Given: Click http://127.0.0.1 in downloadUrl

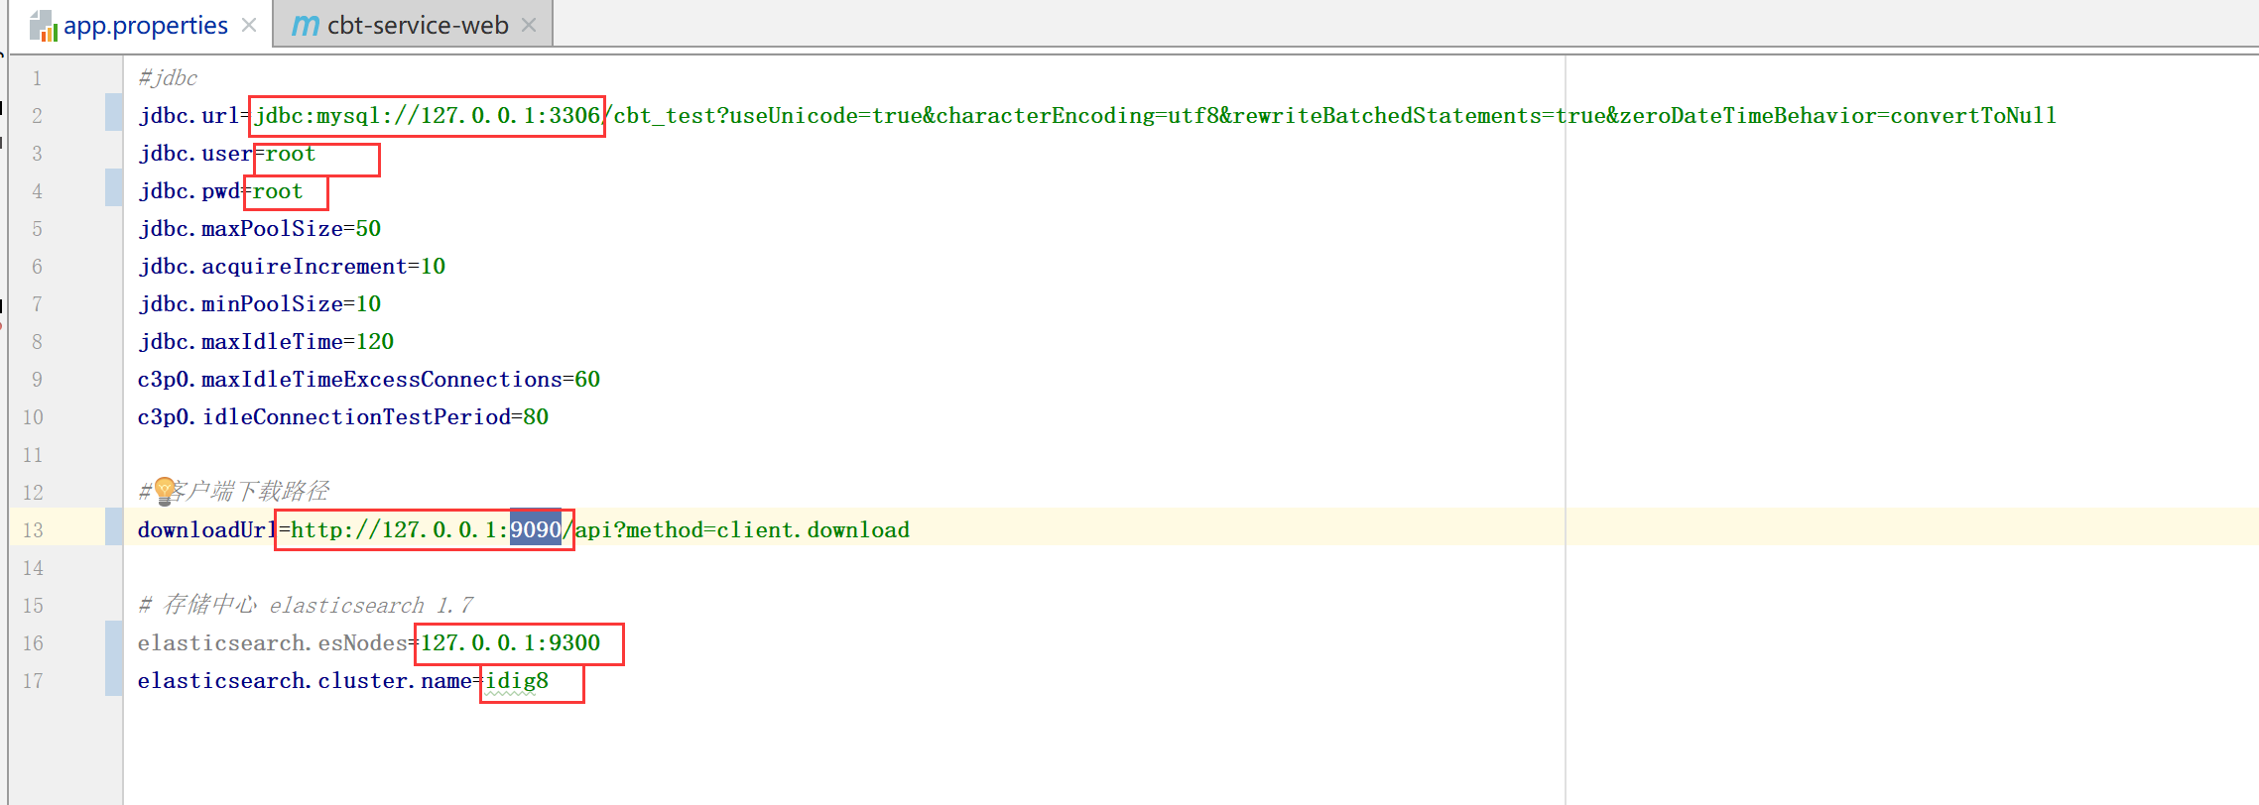Looking at the screenshot, I should 394,530.
